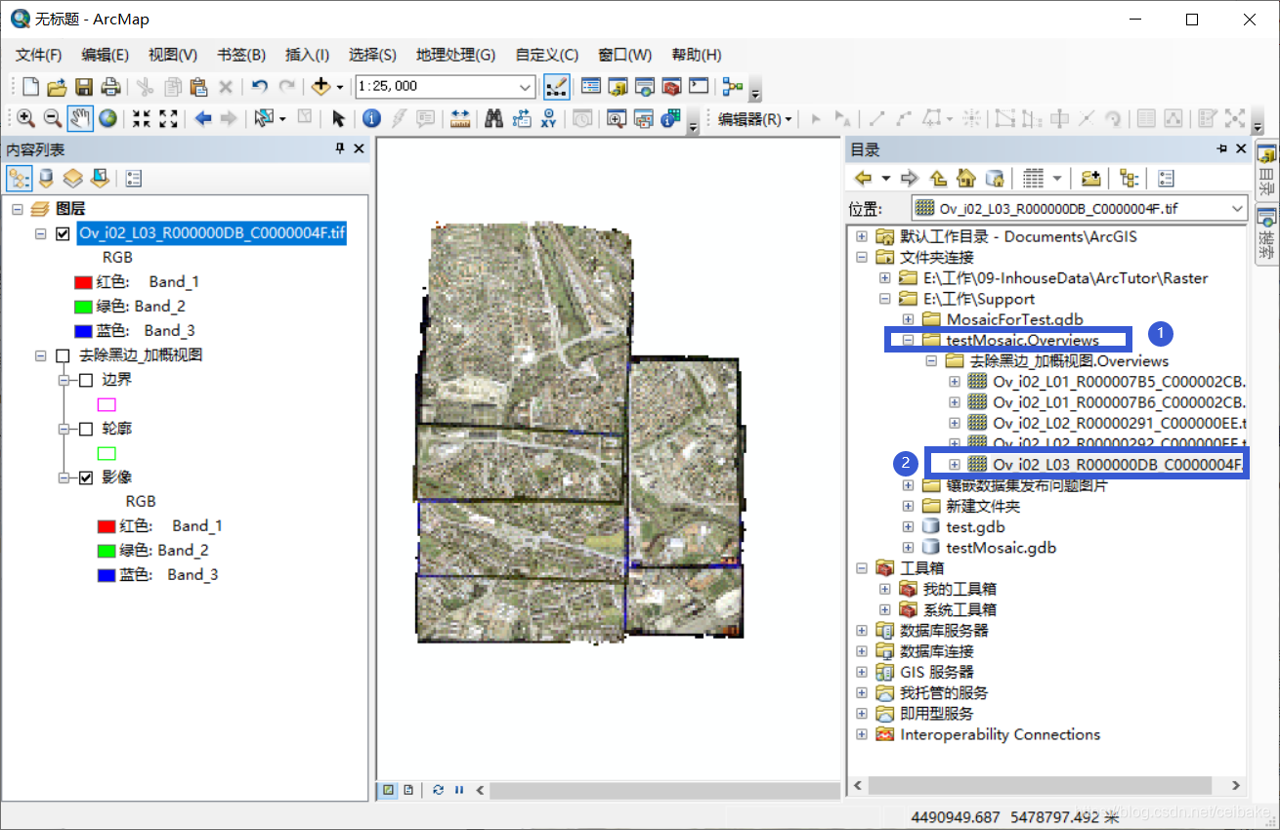The height and width of the screenshot is (830, 1280).
Task: Open the 编辑(E) menu
Action: pyautogui.click(x=106, y=55)
